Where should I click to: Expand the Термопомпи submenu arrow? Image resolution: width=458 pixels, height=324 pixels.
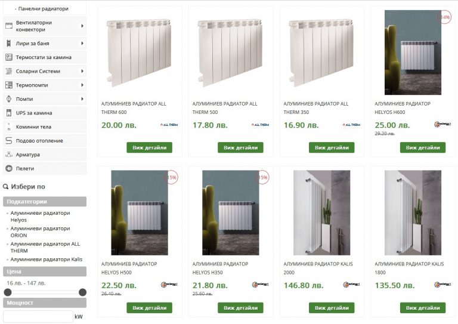82,85
